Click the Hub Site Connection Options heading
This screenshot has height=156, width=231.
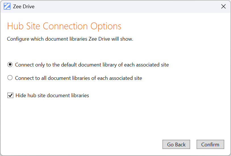coord(64,26)
